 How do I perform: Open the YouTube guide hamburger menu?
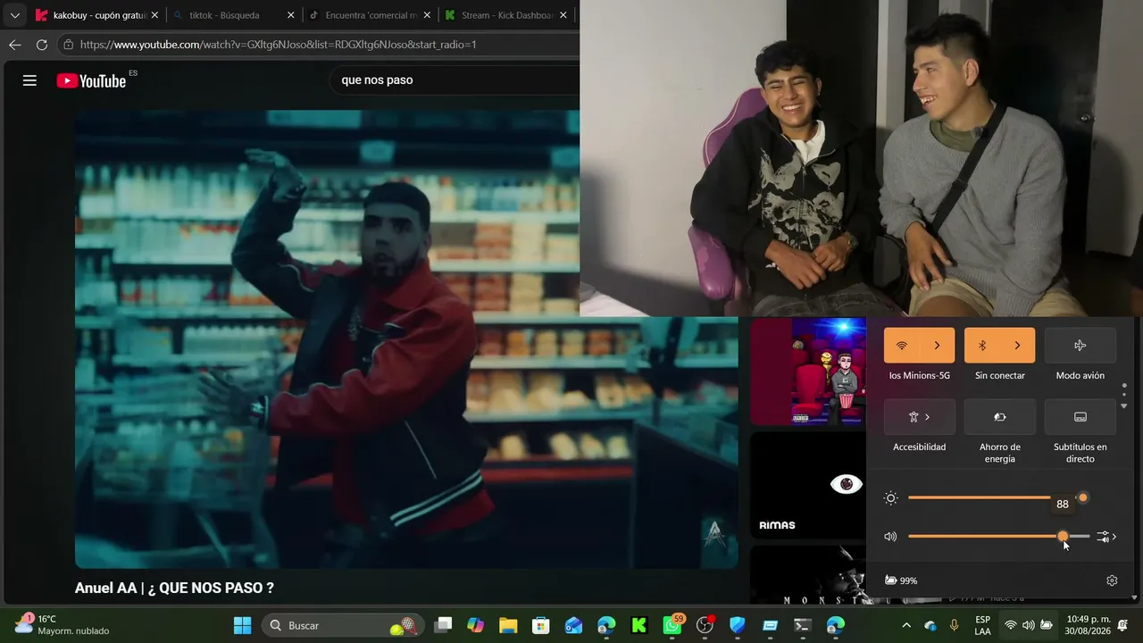coord(29,80)
